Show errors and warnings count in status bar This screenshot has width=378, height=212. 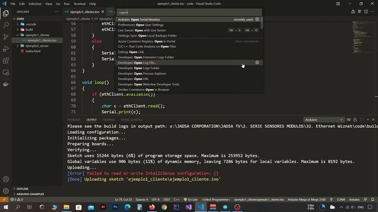point(17,200)
